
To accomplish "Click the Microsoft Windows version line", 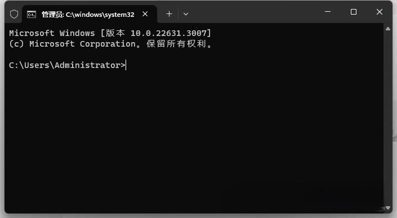I will click(x=110, y=33).
